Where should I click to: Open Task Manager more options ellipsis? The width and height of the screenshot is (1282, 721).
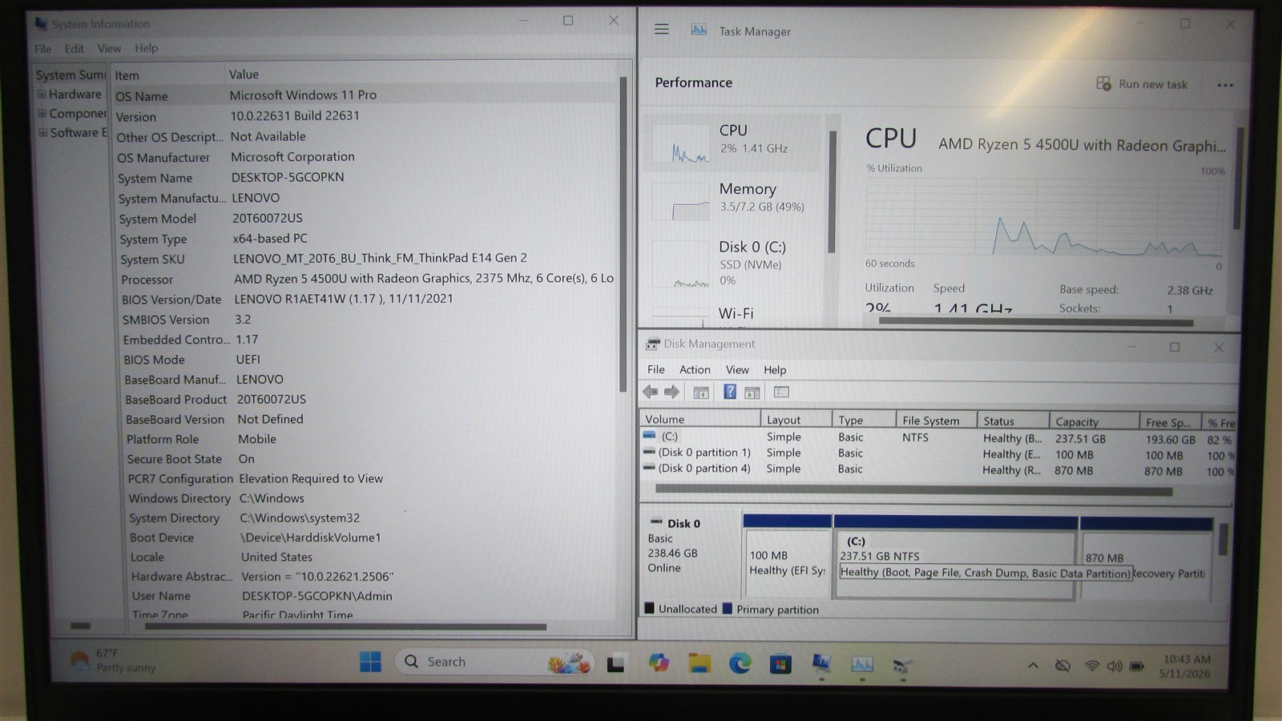(x=1225, y=85)
